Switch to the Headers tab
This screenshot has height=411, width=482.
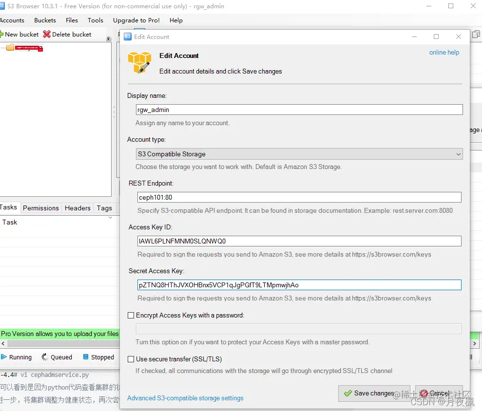(77, 208)
